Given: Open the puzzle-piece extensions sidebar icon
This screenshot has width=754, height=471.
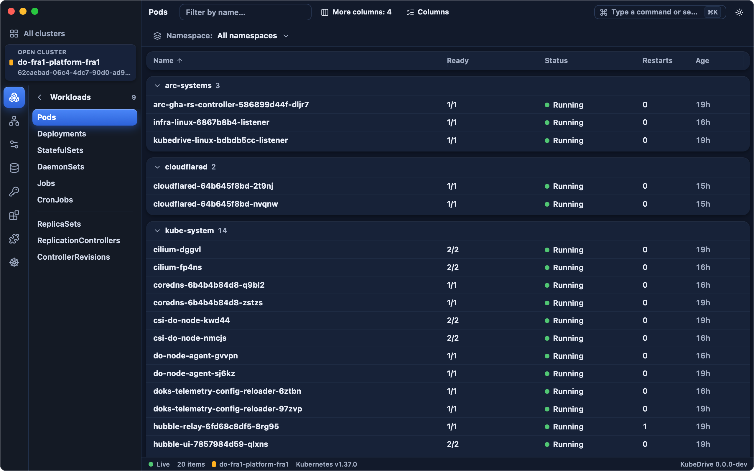Looking at the screenshot, I should coord(14,239).
